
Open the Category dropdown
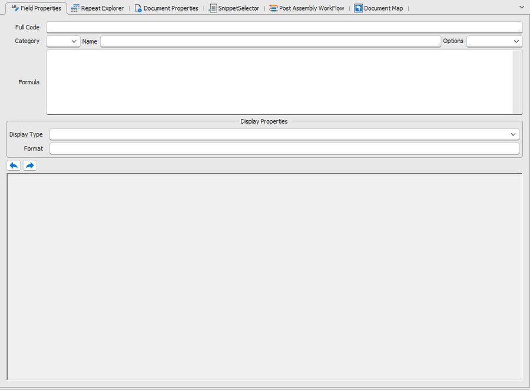tap(63, 41)
